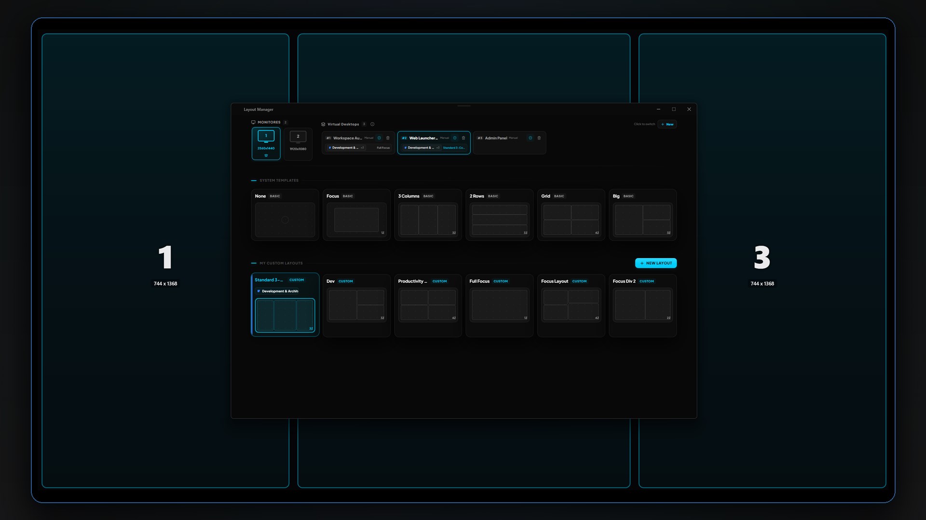Screen dimensions: 926x520
Task: Select the Web Launcher virtual desktop
Action: (434, 143)
